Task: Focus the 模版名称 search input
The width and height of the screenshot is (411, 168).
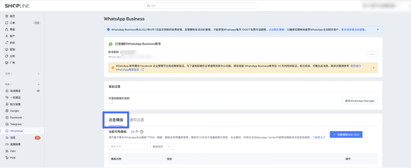Action: [128, 146]
